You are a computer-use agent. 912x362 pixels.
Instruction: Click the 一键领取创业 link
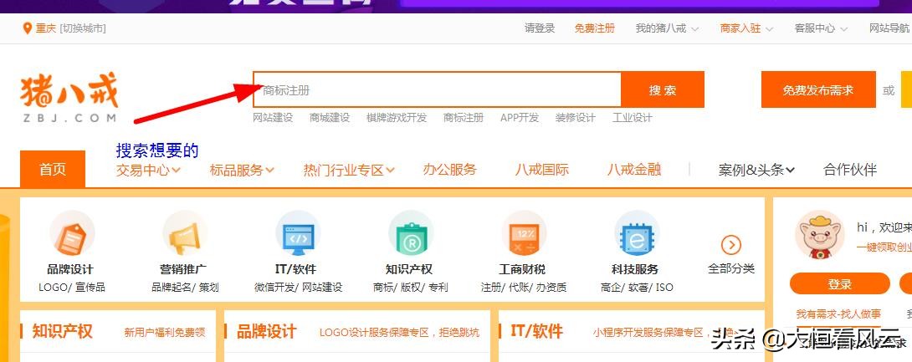[884, 247]
